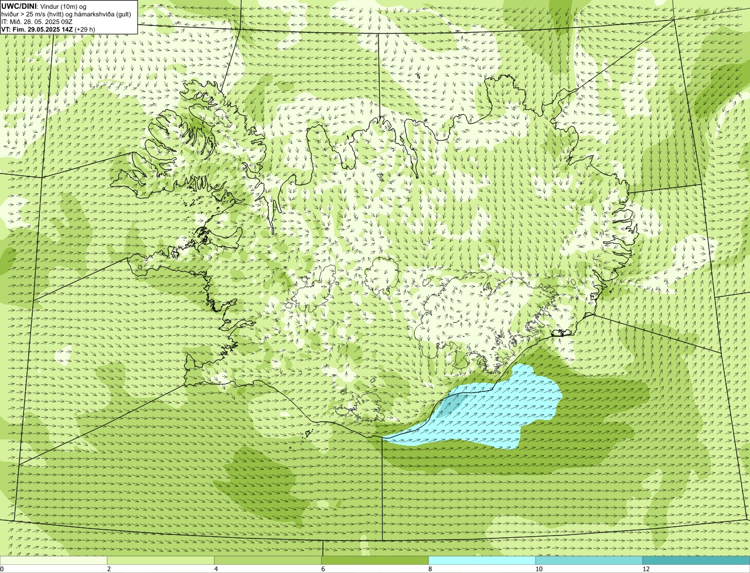
Task: Click the light blue strong-wind area on map
Action: pyautogui.click(x=498, y=410)
